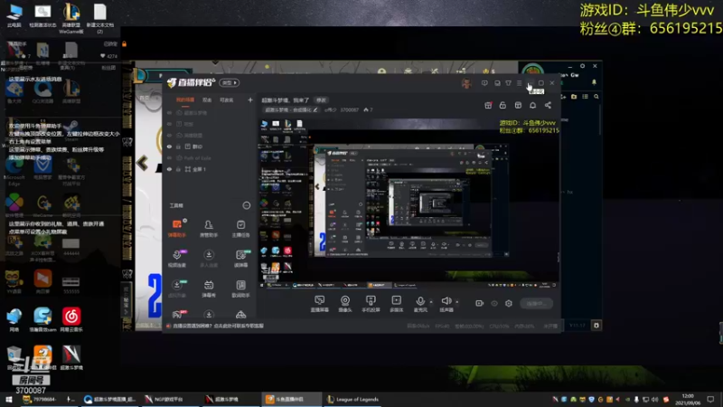
Task: Open 弹幕助手 tool's small gear settings
Action: [185, 221]
